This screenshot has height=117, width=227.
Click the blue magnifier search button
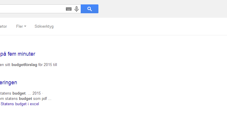point(90,9)
